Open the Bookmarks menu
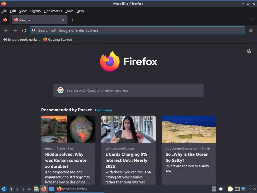 (x=53, y=11)
